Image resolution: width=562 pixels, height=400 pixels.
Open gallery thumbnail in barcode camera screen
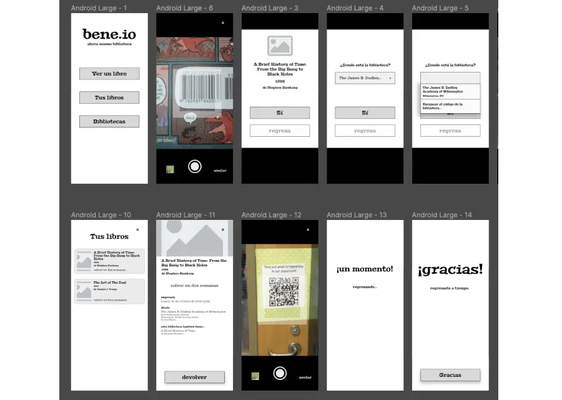point(170,169)
